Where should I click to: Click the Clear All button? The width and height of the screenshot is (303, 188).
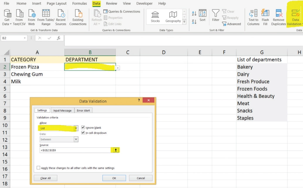coord(46,178)
